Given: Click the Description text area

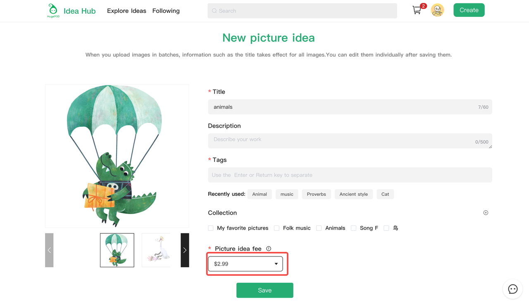Looking at the screenshot, I should click(350, 141).
